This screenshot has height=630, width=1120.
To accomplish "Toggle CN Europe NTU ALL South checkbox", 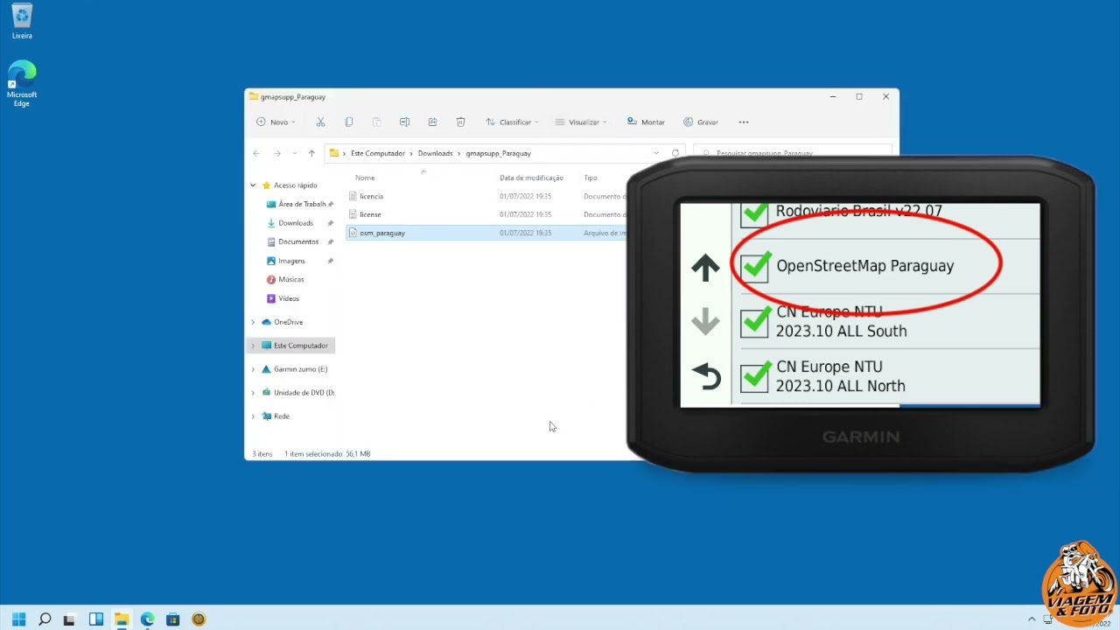I will click(x=755, y=322).
